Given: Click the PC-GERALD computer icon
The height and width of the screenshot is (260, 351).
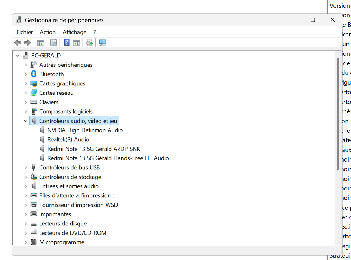Looking at the screenshot, I should click(x=26, y=55).
